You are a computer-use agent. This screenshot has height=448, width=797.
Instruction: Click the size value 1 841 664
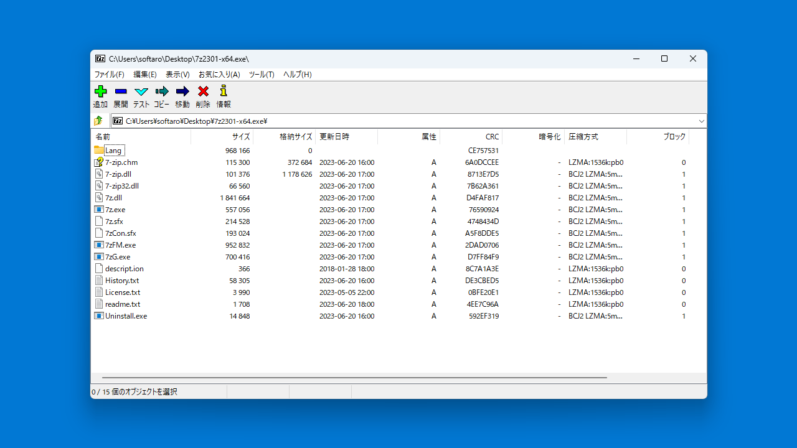235,198
